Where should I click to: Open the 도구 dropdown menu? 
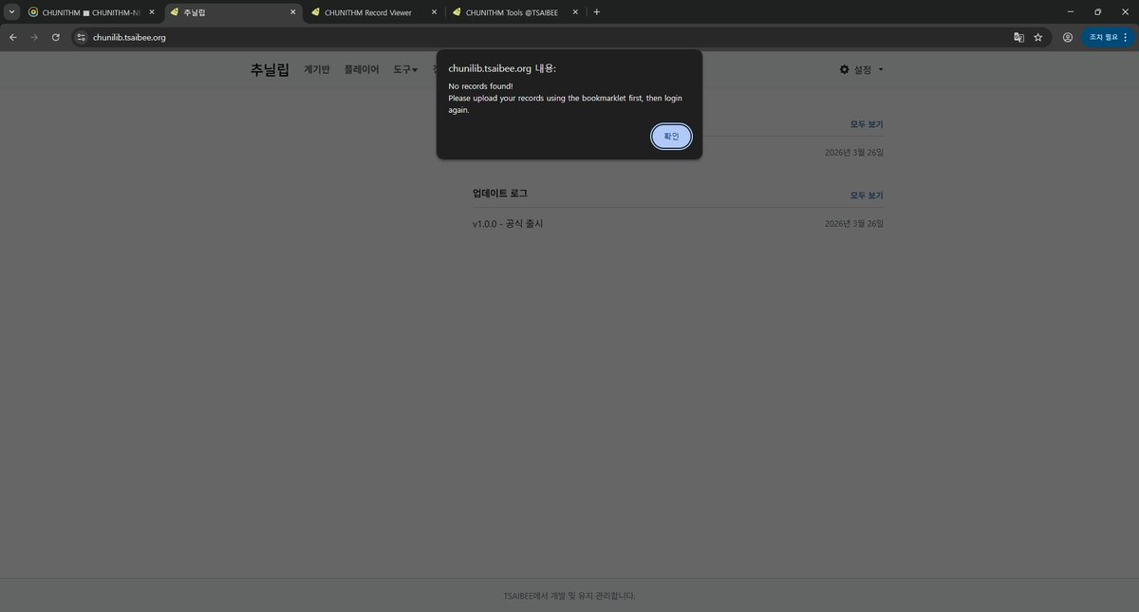(x=404, y=69)
